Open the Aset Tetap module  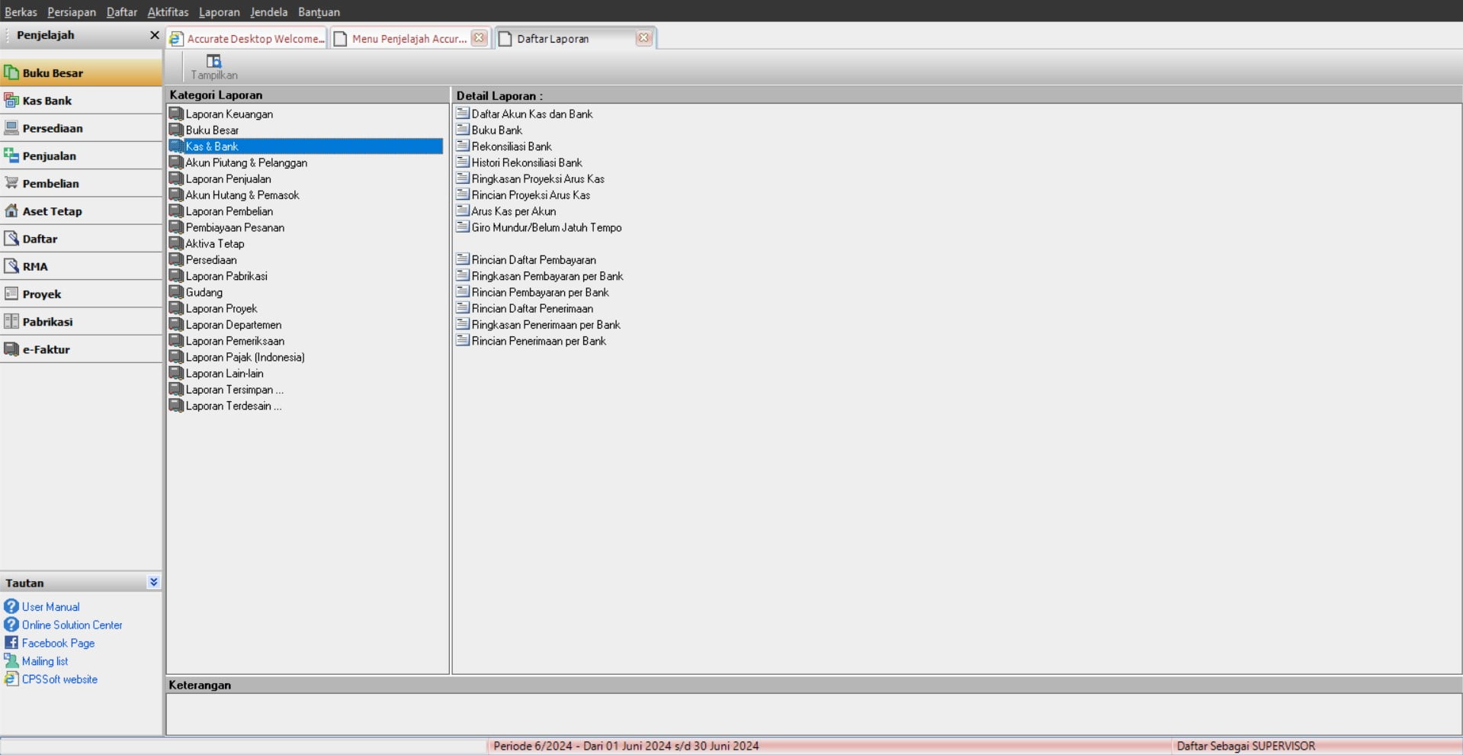tap(51, 211)
